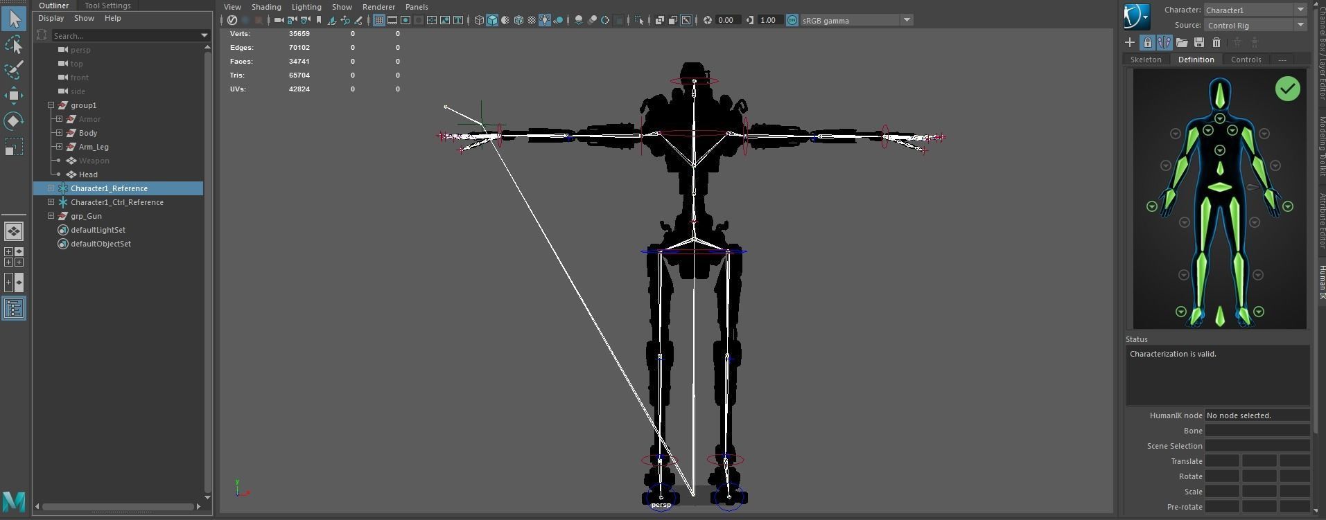Open the Outliner Show menu
This screenshot has height=520, width=1326.
(x=84, y=18)
